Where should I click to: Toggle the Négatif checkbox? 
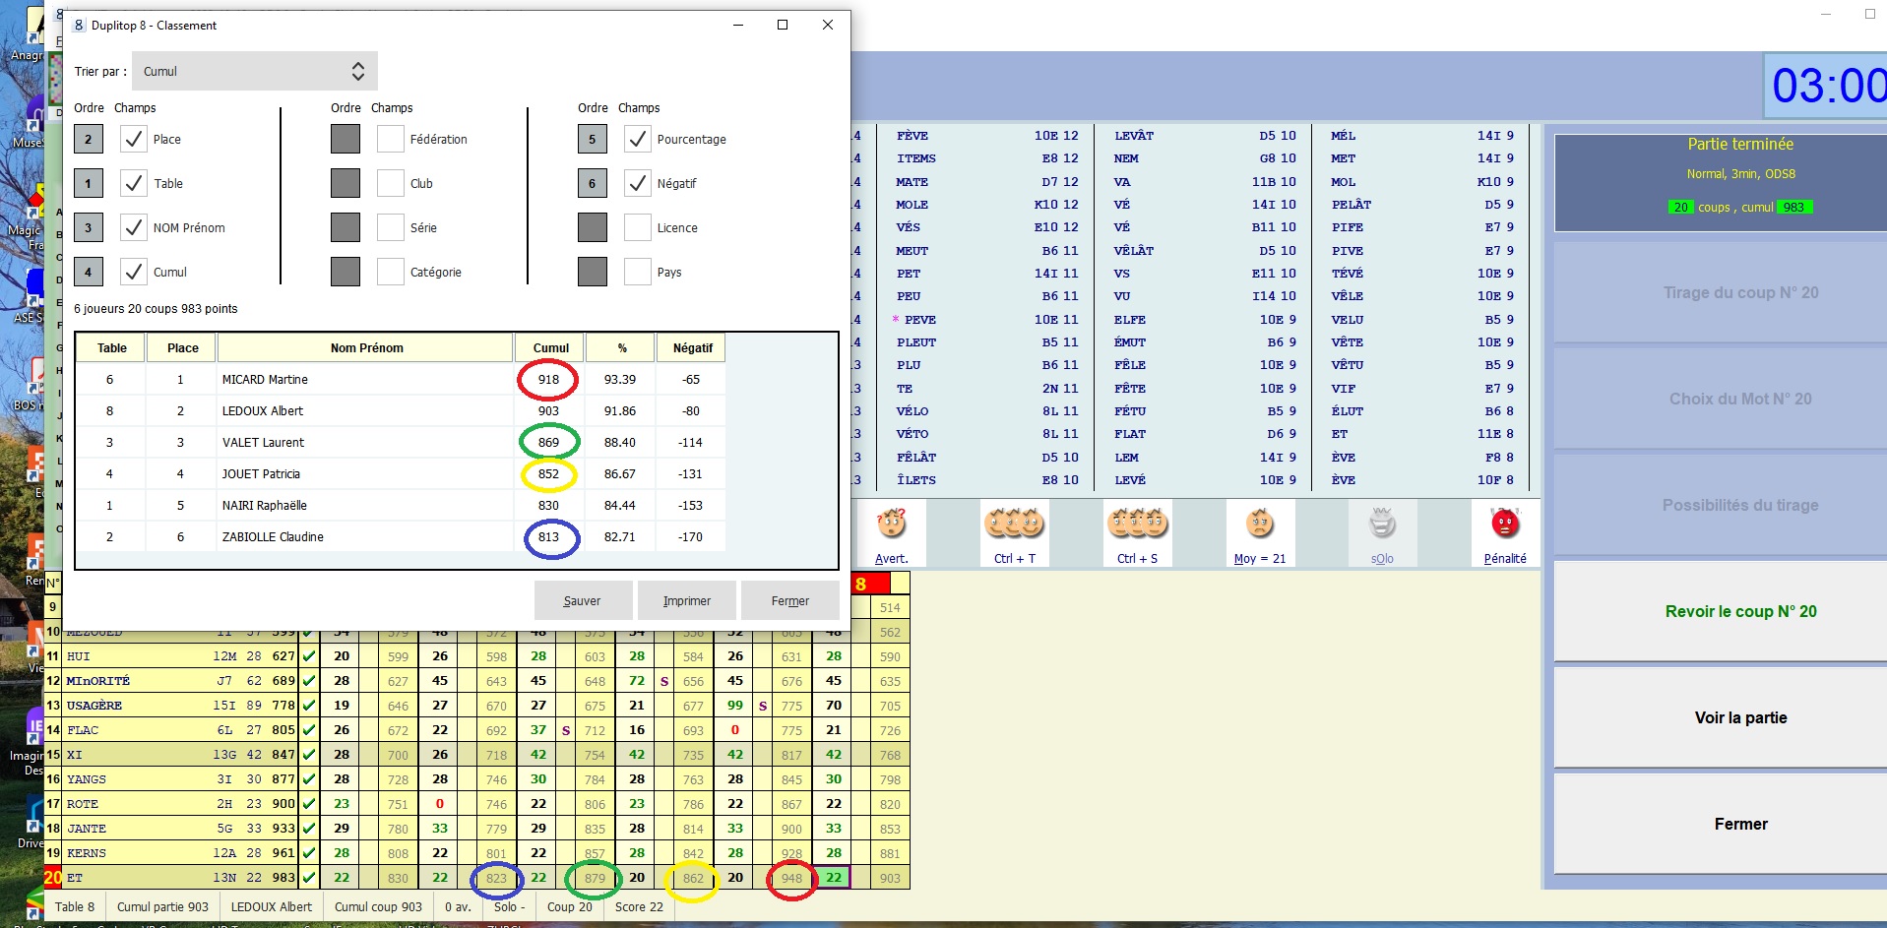638,184
